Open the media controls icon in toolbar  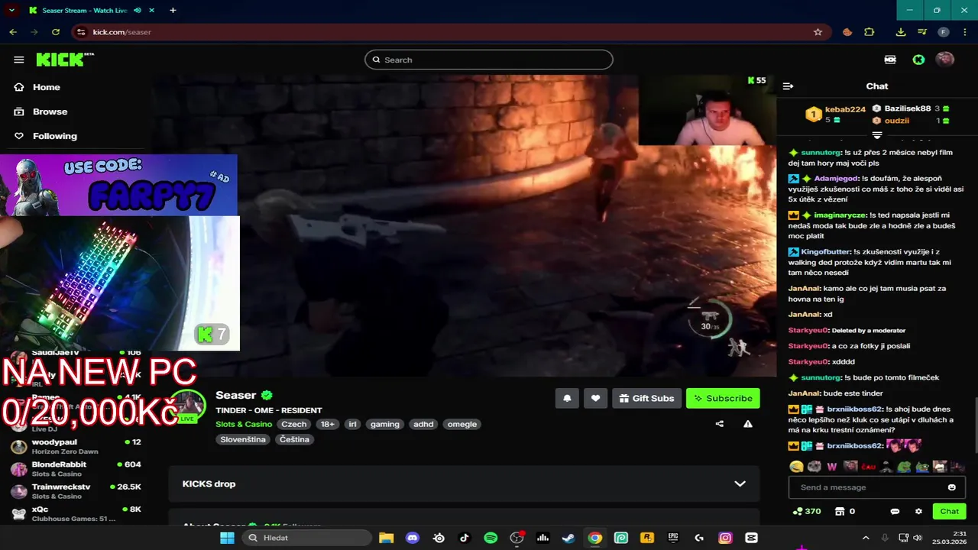click(x=922, y=32)
